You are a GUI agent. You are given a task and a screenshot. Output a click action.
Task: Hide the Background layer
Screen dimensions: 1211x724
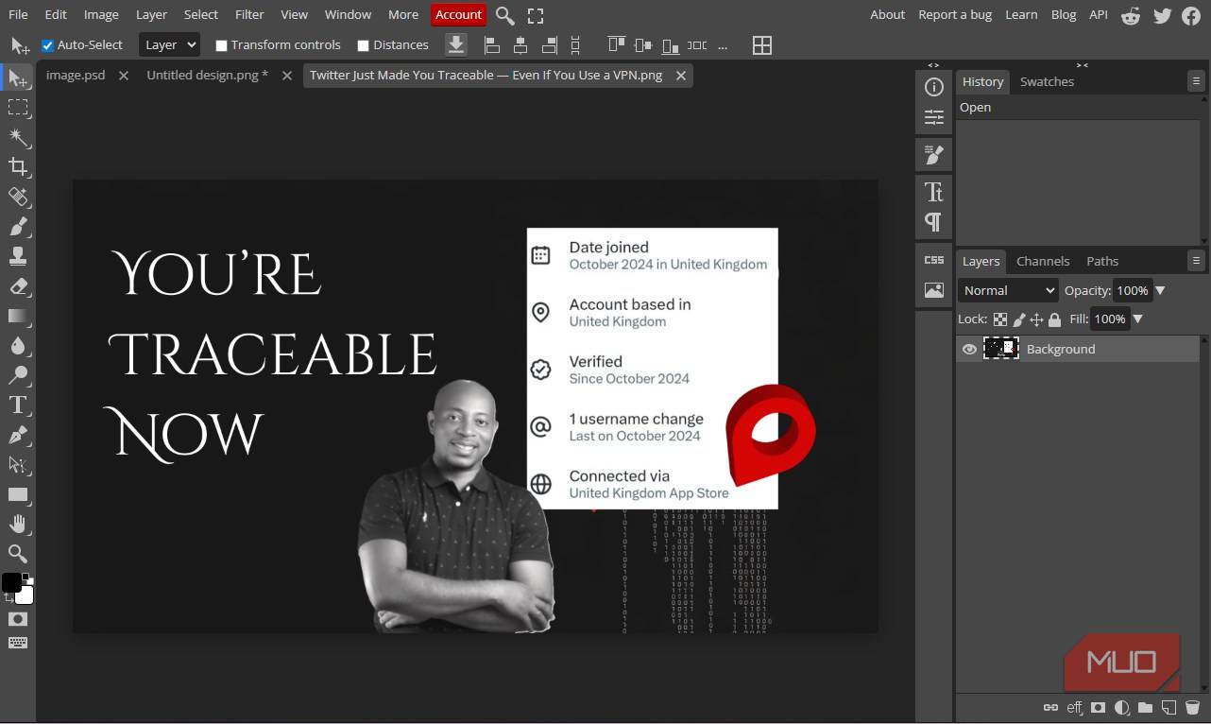click(x=969, y=349)
